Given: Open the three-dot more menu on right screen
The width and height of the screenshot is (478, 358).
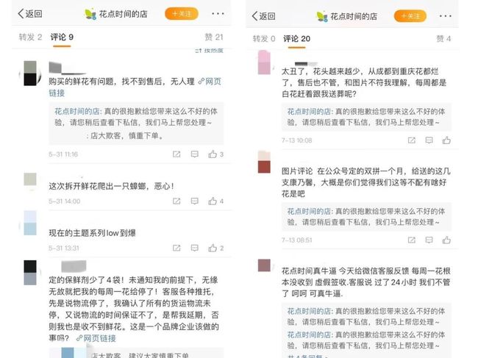Looking at the screenshot, I should pyautogui.click(x=446, y=16).
